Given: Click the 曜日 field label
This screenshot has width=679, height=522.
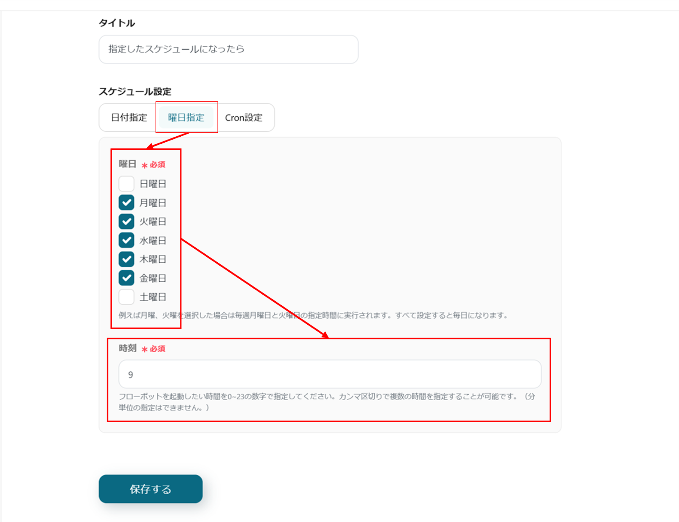Looking at the screenshot, I should click(127, 164).
